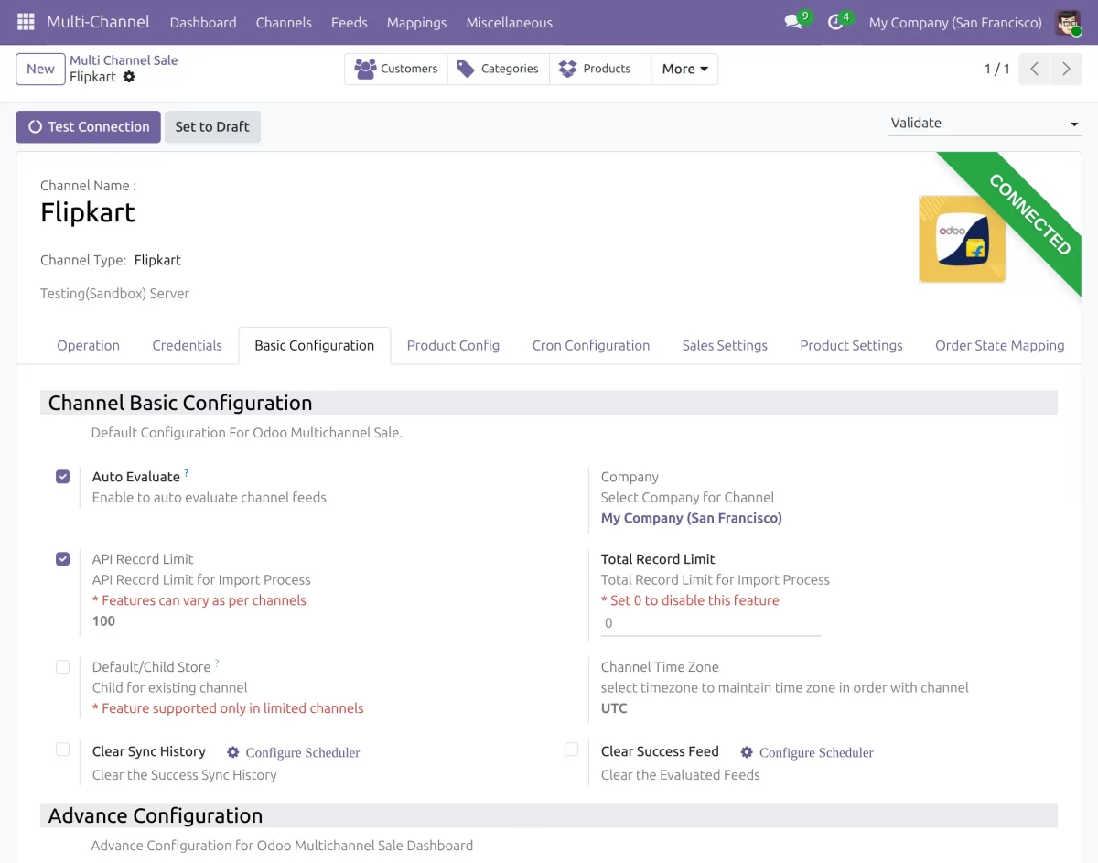Toggle the API Record Limit checkbox
The width and height of the screenshot is (1098, 863).
click(62, 558)
